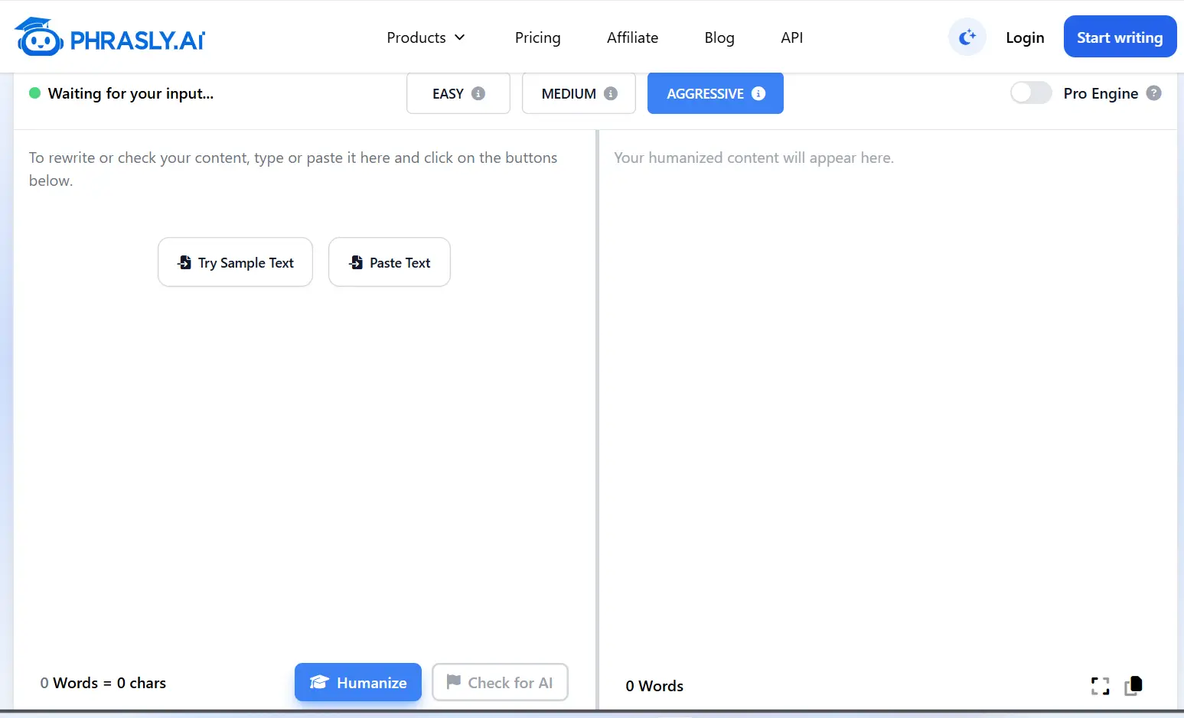
Task: Click the Login link
Action: (1025, 37)
